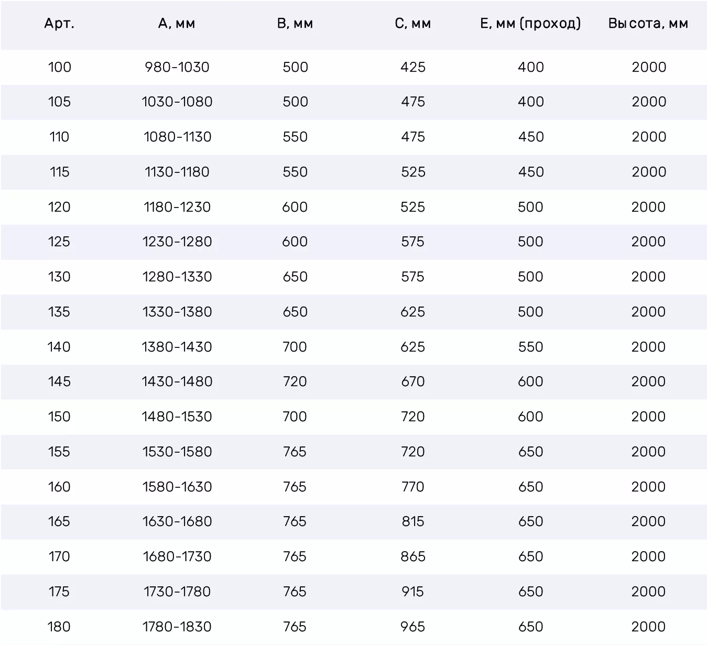Click the C value 915 cell

coord(413,592)
